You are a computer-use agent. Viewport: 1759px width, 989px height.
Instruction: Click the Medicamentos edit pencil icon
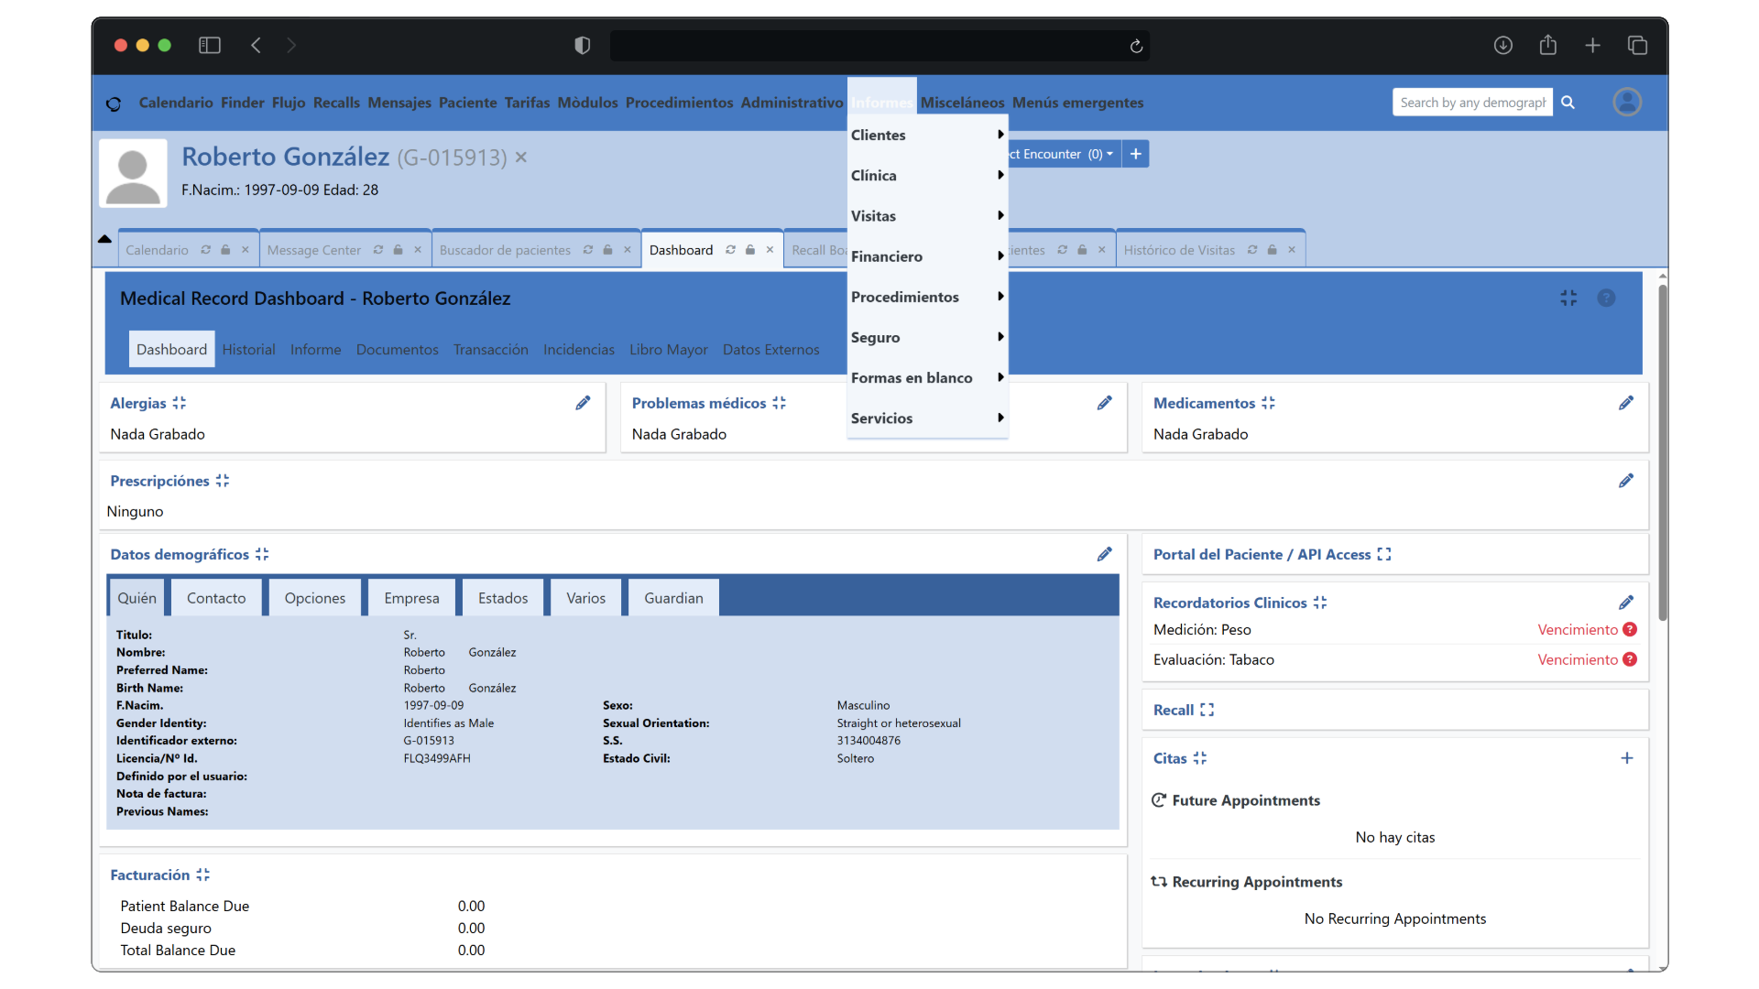[1626, 403]
